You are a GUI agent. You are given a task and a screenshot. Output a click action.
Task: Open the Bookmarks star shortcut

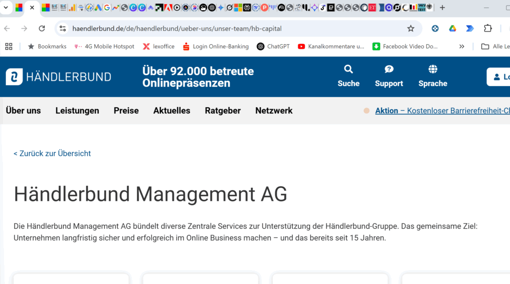tap(47, 46)
